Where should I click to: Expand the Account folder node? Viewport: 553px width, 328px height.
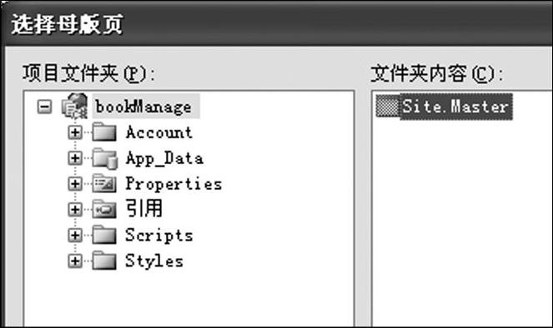coord(75,132)
